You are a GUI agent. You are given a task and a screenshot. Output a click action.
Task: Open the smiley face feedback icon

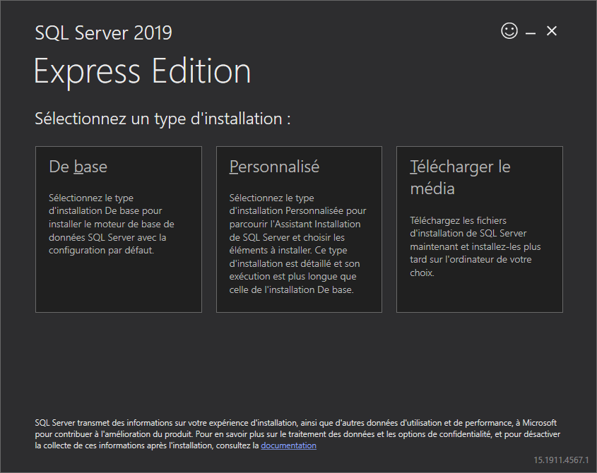509,31
